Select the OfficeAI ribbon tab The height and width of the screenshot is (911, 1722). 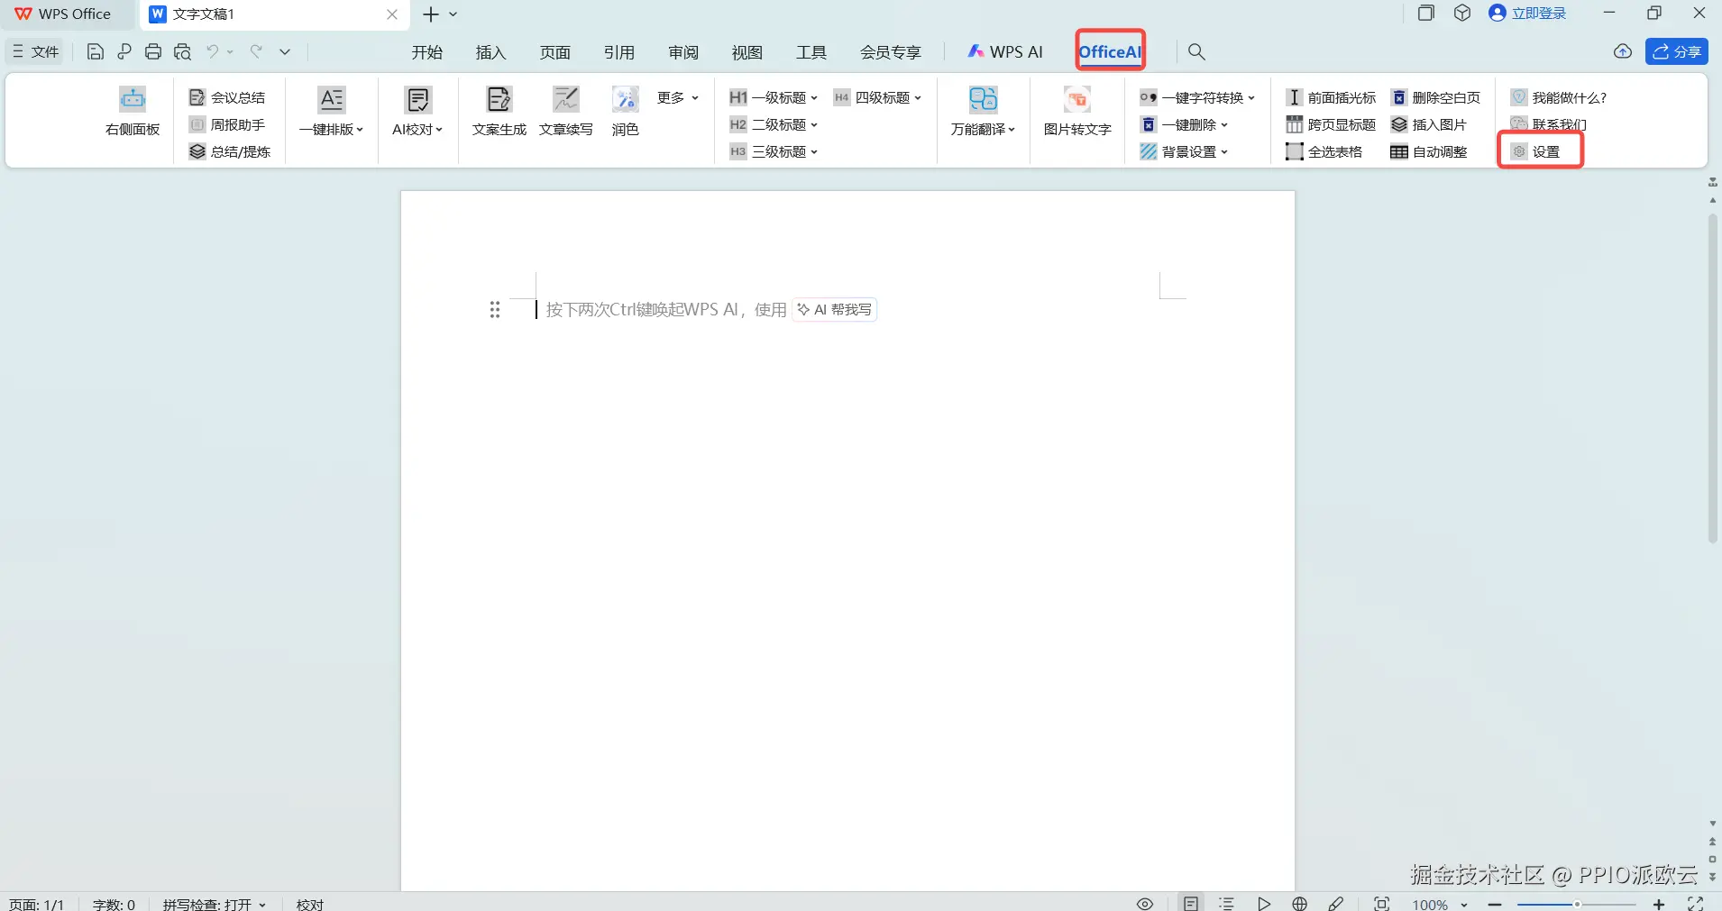(x=1110, y=51)
